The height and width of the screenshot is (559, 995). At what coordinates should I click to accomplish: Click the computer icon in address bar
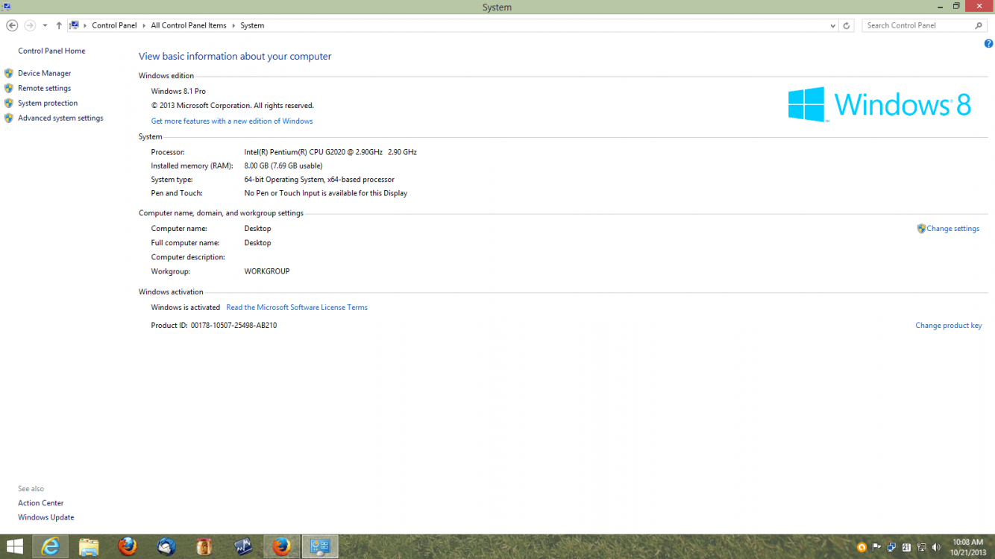tap(74, 25)
